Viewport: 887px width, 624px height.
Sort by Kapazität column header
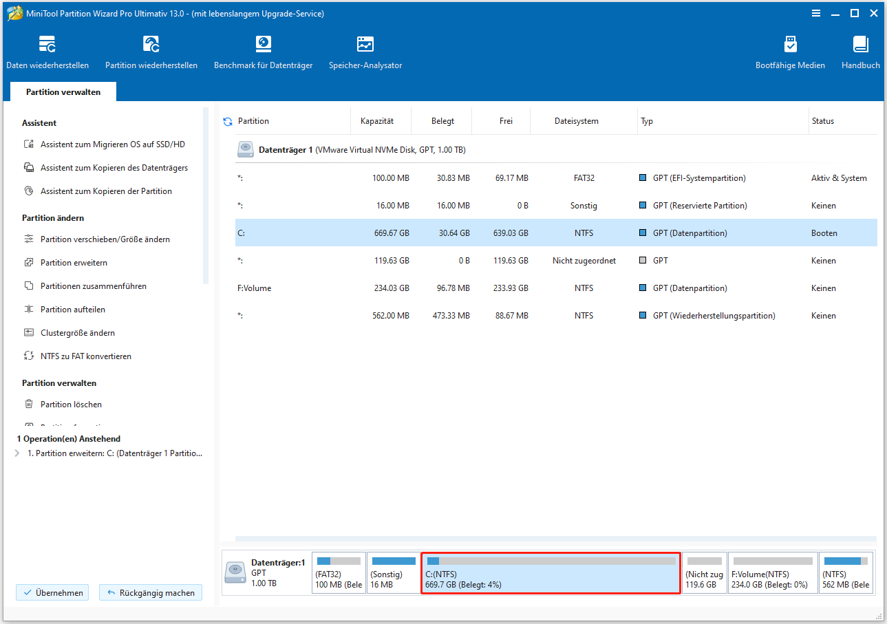coord(377,121)
